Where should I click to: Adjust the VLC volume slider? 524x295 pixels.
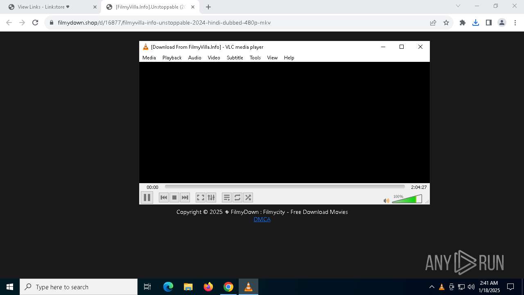[x=407, y=199]
